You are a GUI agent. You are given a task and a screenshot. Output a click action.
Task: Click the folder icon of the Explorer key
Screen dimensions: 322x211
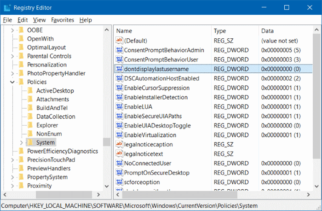[30, 125]
